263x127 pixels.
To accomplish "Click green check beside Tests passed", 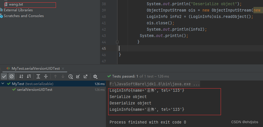I will pos(109,76).
